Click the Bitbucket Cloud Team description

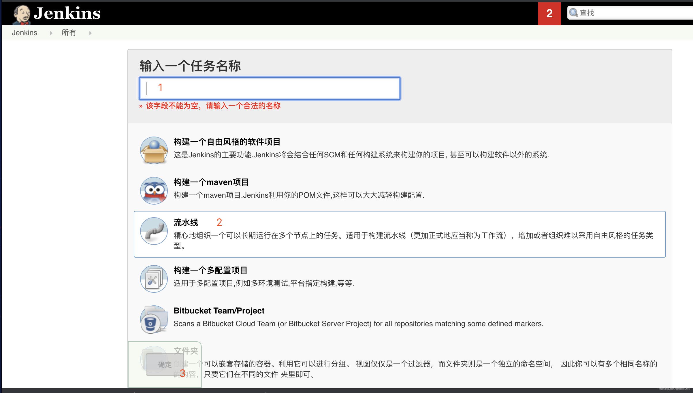pos(358,324)
